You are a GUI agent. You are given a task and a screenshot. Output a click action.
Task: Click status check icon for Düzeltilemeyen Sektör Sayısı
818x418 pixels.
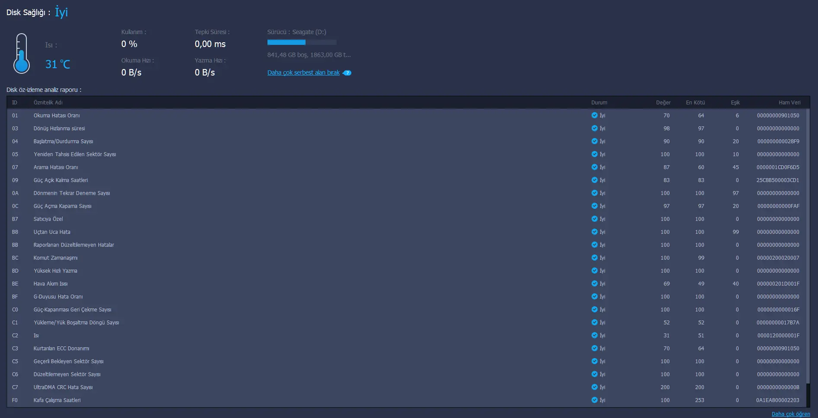[595, 374]
